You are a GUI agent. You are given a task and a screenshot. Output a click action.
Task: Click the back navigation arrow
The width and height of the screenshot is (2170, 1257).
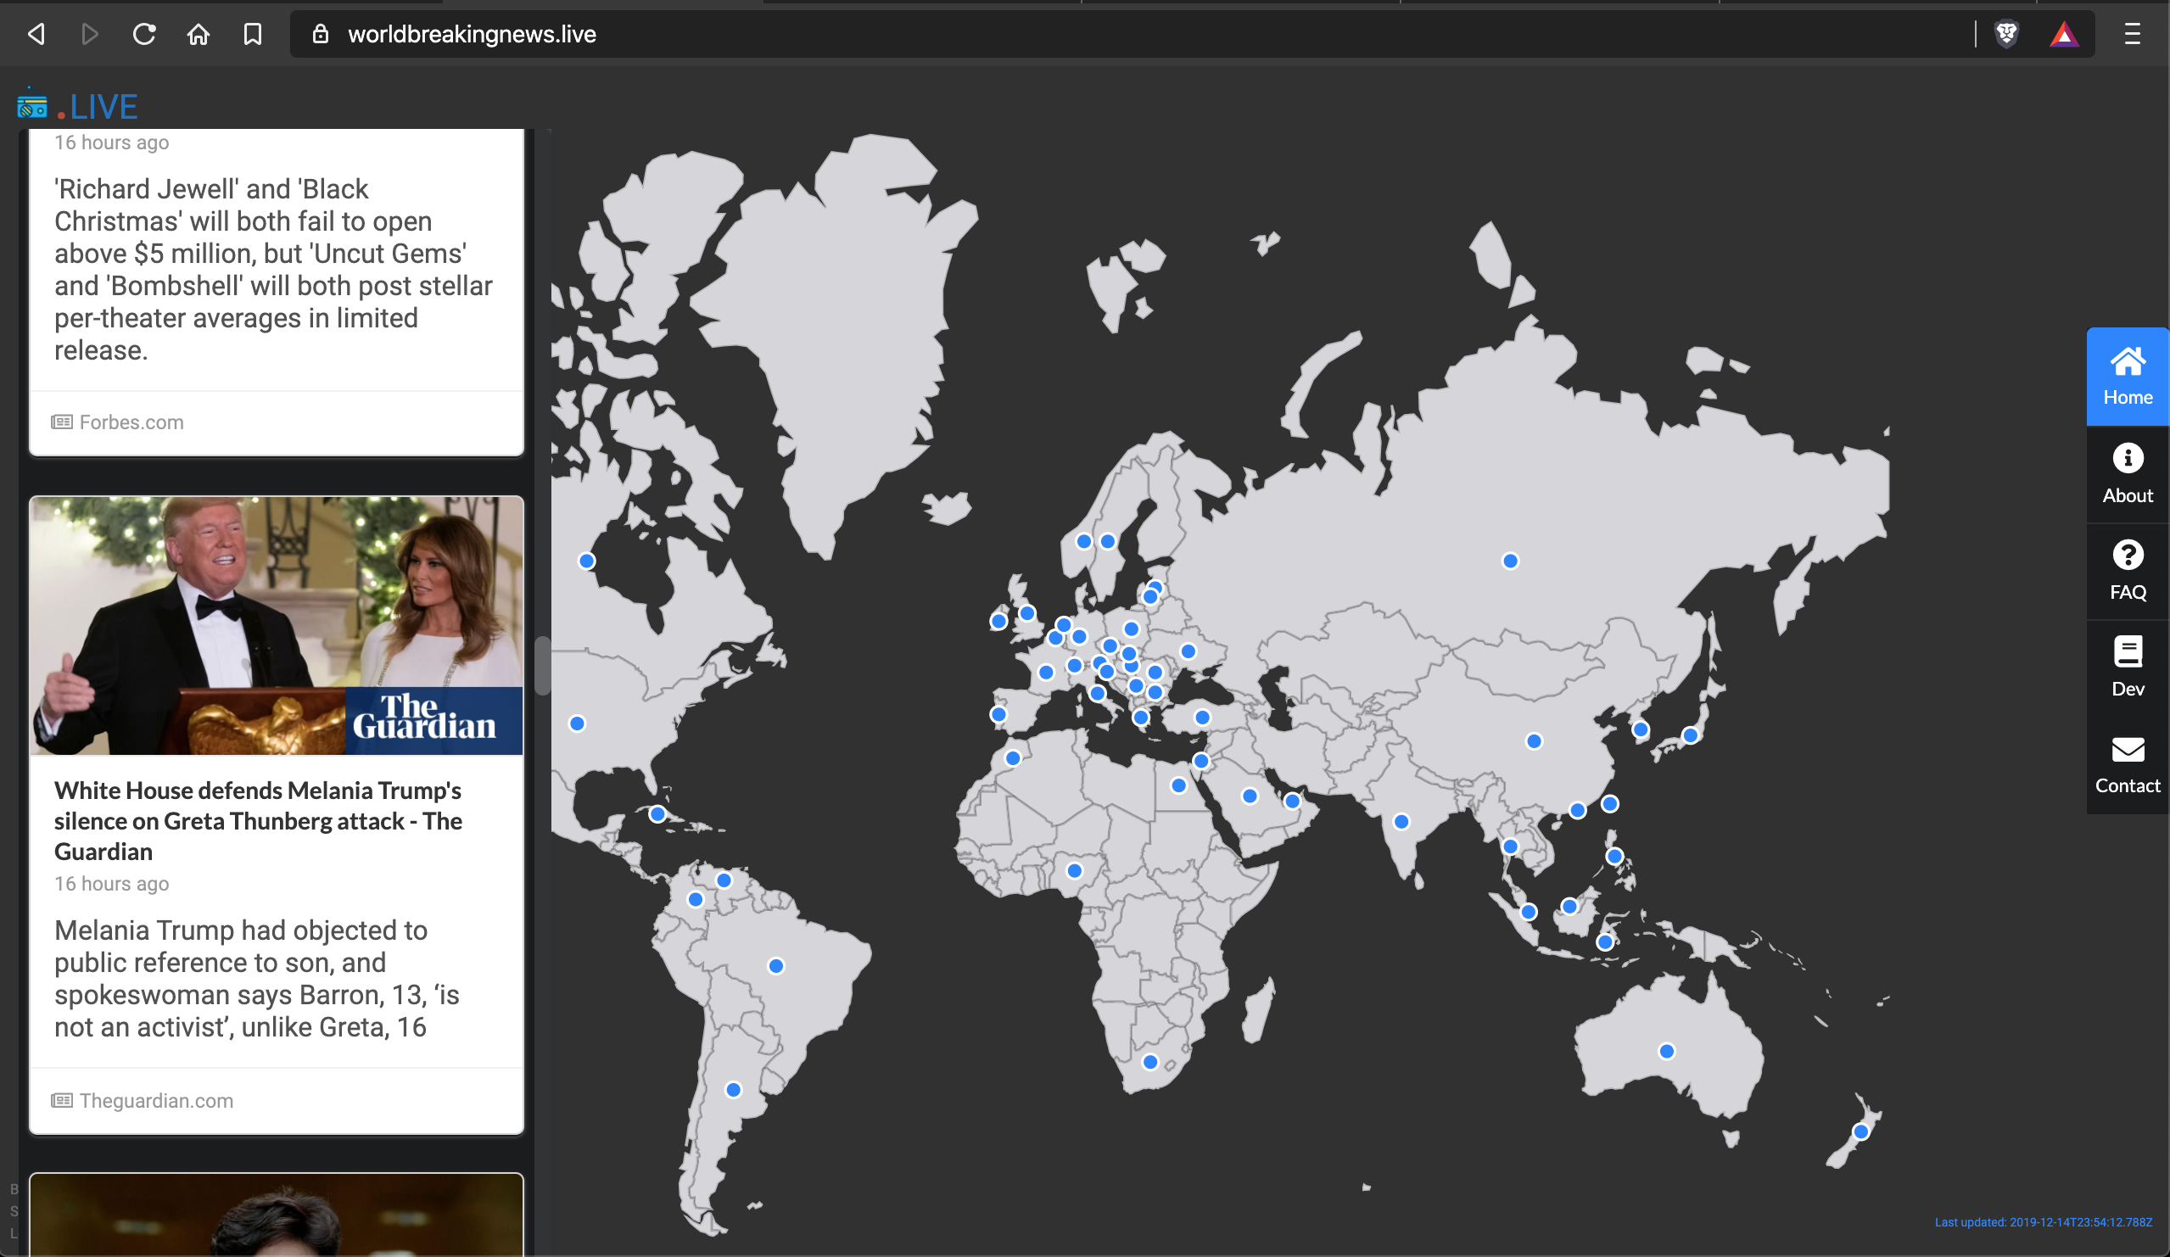tap(36, 35)
